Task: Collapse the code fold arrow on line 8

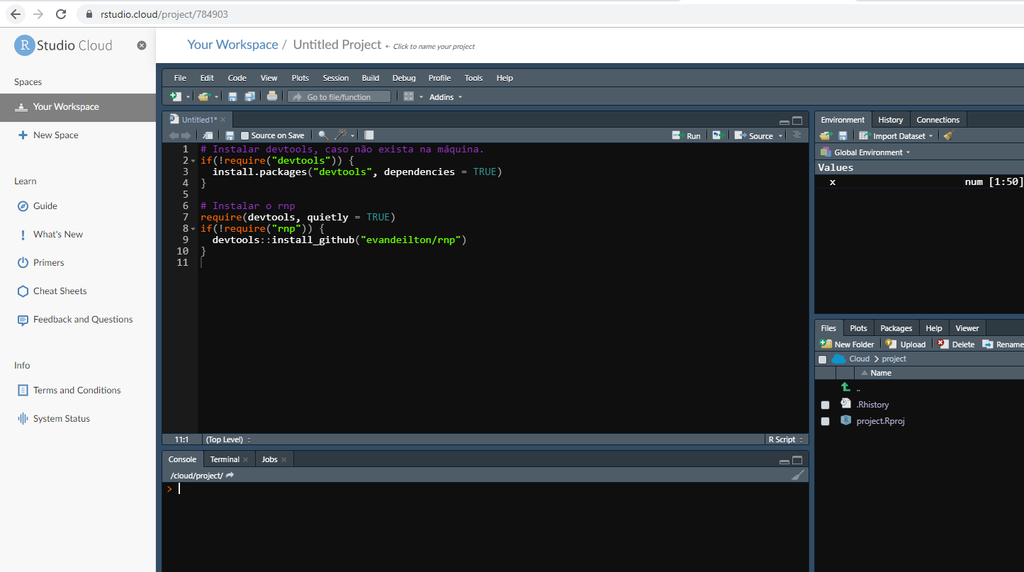Action: tap(193, 229)
